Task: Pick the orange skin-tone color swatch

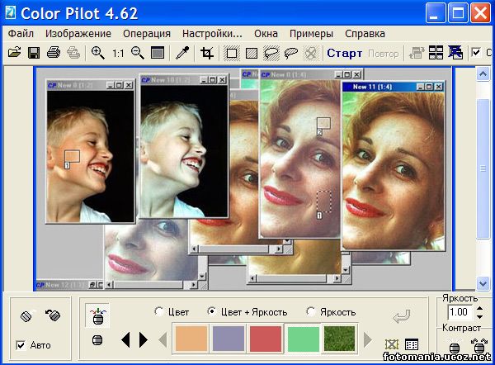Action: [x=191, y=339]
